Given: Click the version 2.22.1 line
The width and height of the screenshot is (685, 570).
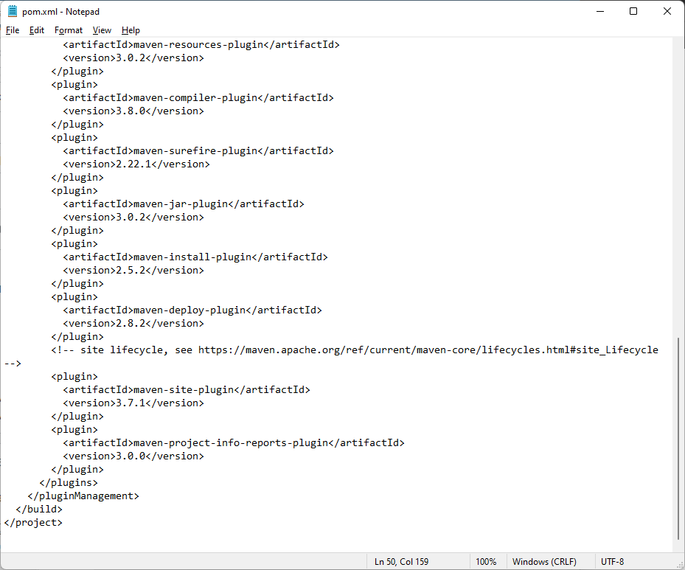Looking at the screenshot, I should pyautogui.click(x=136, y=164).
